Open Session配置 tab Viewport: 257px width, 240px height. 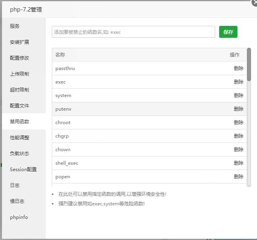[x=23, y=170]
